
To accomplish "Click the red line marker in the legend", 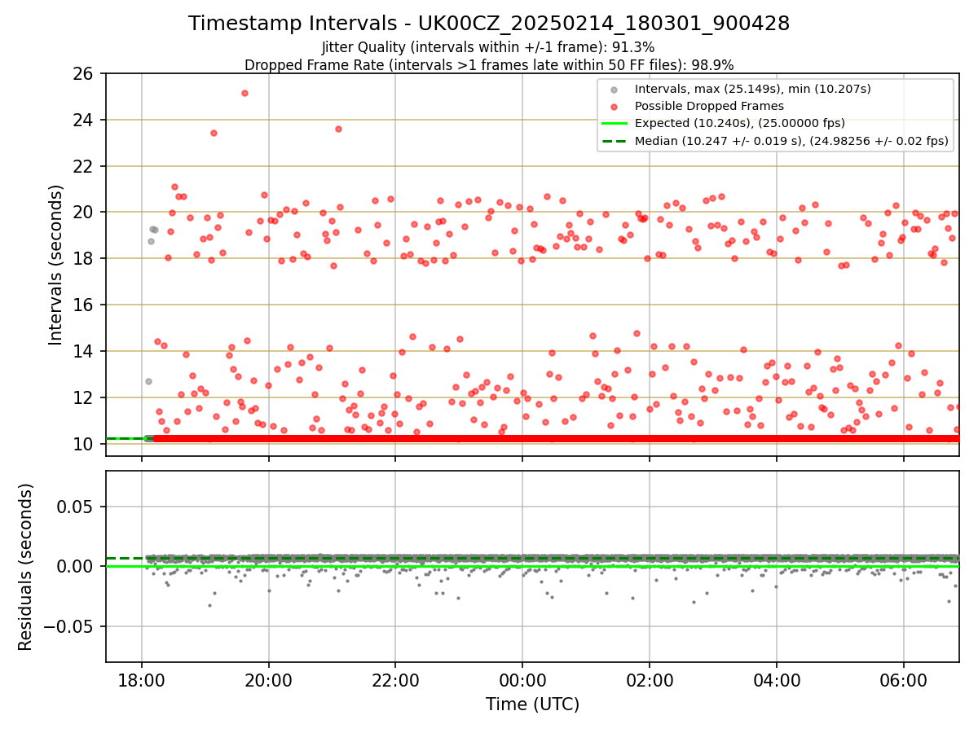I will pos(615,106).
